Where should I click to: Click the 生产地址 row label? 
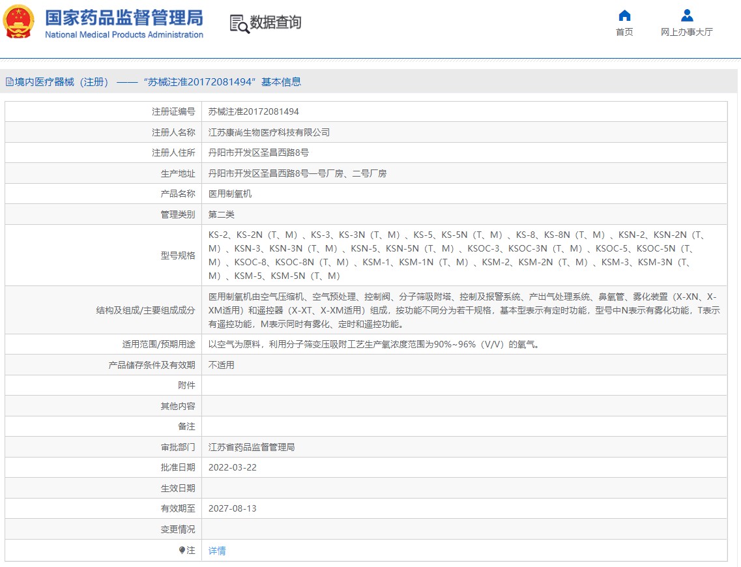[178, 173]
